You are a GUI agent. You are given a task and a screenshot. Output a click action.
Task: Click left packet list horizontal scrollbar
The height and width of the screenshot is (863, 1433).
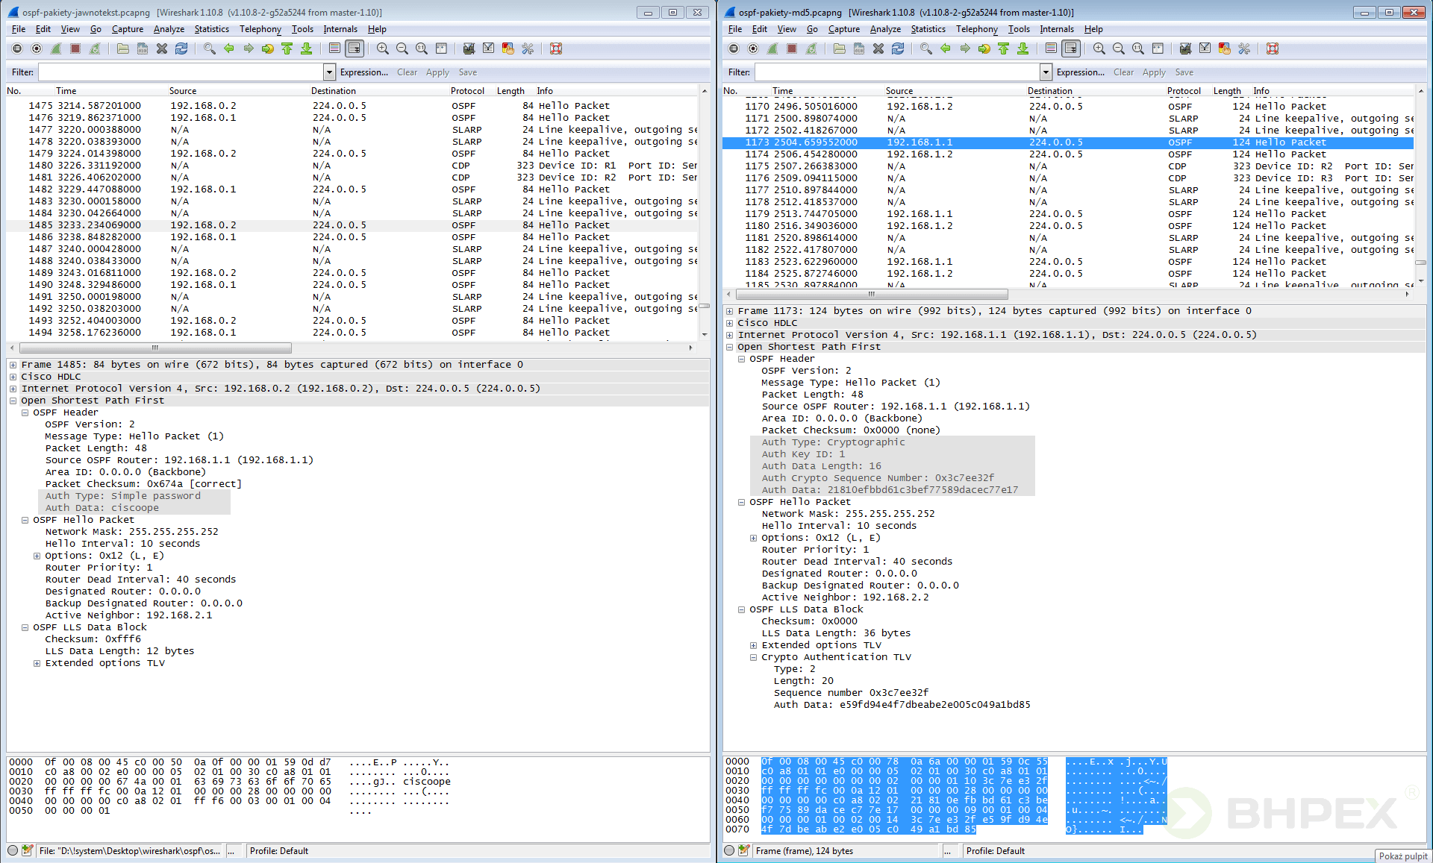155,348
